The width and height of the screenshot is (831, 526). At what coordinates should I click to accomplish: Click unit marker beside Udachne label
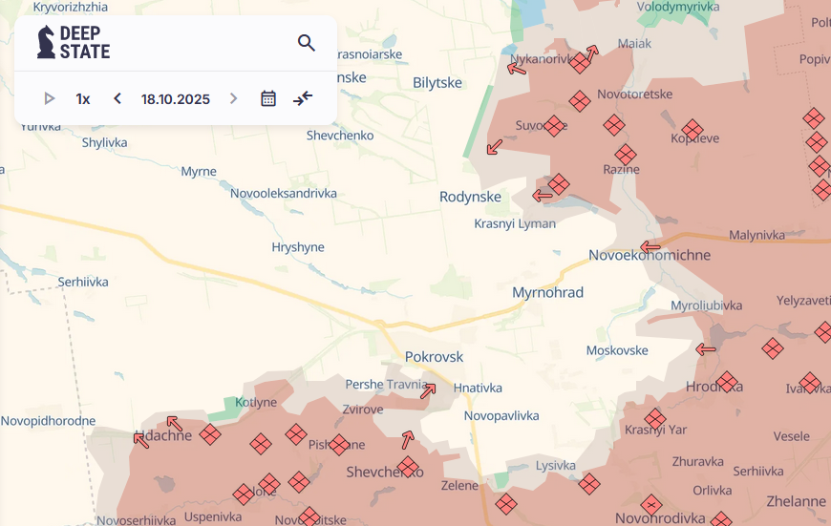210,434
